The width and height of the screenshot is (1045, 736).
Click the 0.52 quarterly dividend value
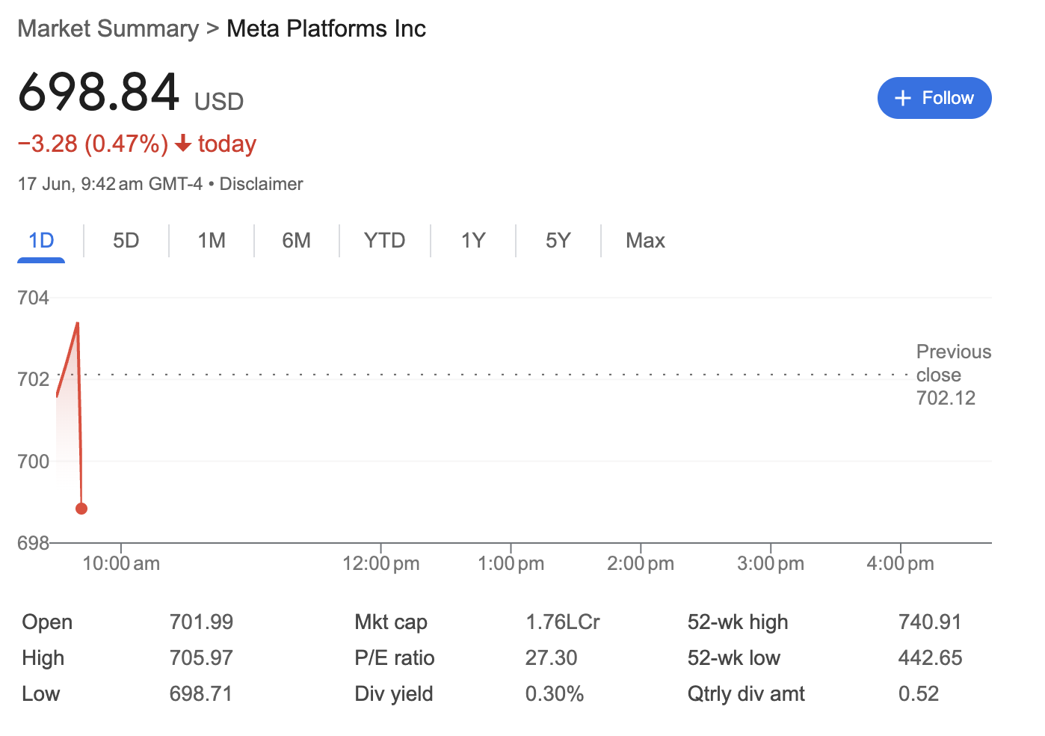tap(918, 693)
